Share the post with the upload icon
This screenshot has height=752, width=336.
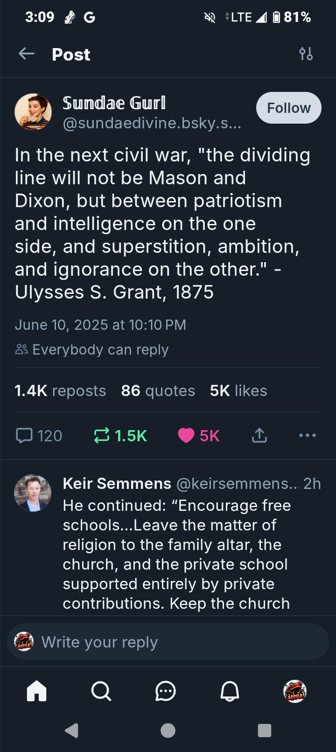pyautogui.click(x=259, y=436)
